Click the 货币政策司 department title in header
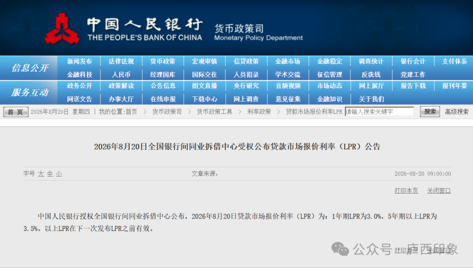Image resolution: width=473 pixels, height=268 pixels. pos(239,28)
